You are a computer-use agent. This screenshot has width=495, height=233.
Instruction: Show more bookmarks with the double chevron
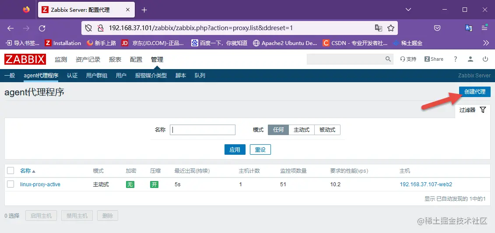[x=486, y=42]
